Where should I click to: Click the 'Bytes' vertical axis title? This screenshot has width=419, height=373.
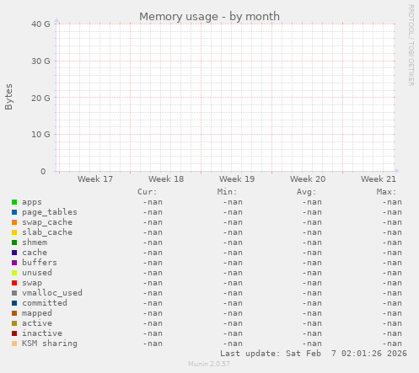point(8,97)
